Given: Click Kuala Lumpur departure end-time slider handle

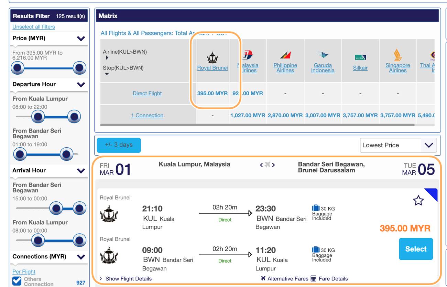Looking at the screenshot, I should tap(74, 117).
